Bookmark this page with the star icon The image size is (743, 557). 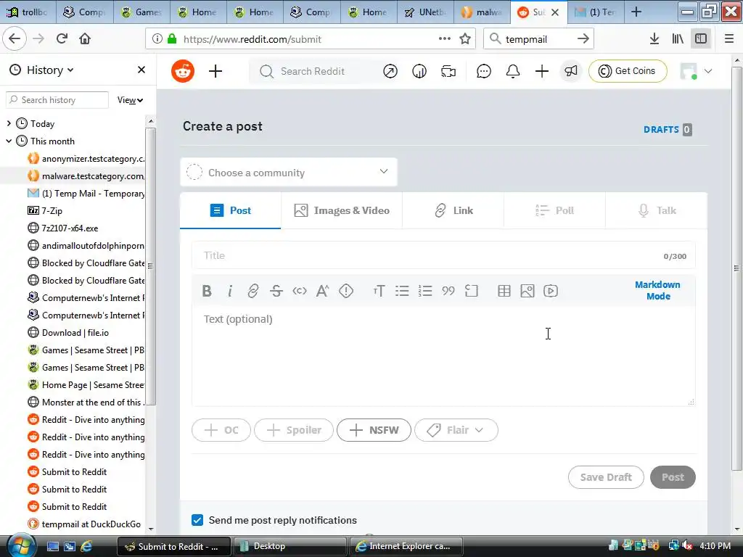coord(465,39)
